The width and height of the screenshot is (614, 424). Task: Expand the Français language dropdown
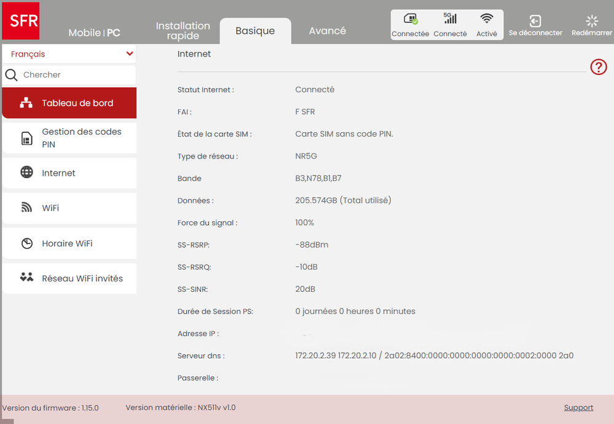[x=129, y=54]
